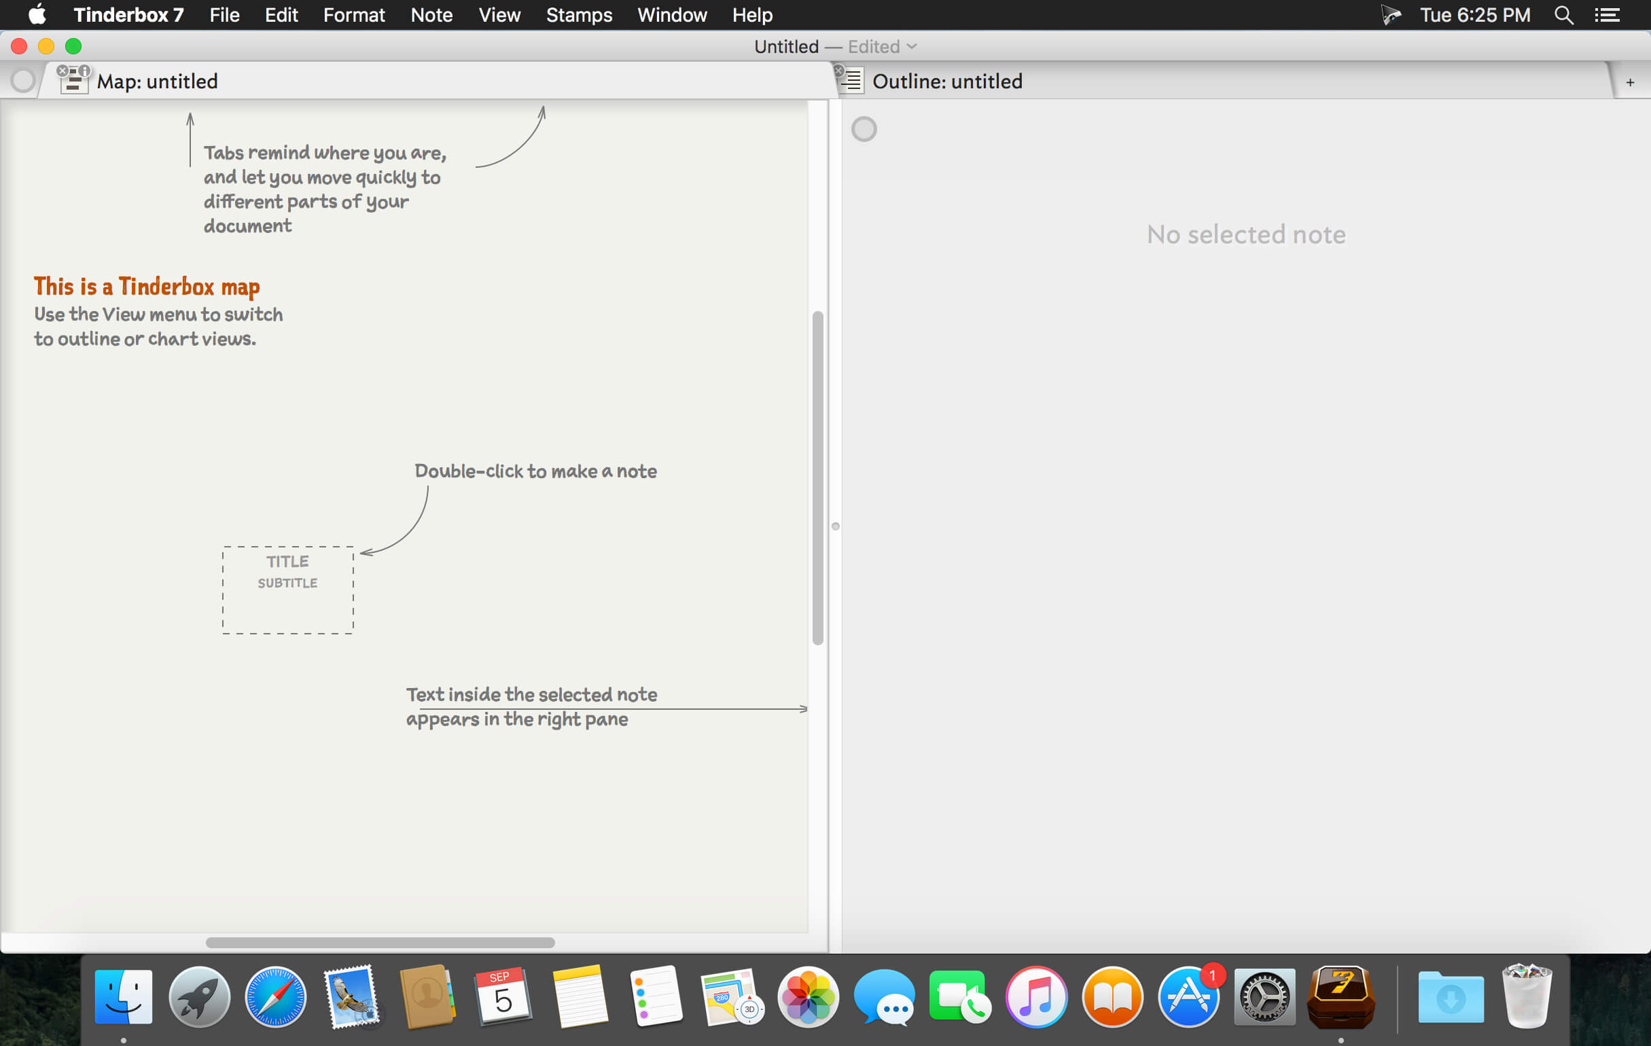Screen dimensions: 1651x1046
Task: Open Safari from the dock
Action: point(274,996)
